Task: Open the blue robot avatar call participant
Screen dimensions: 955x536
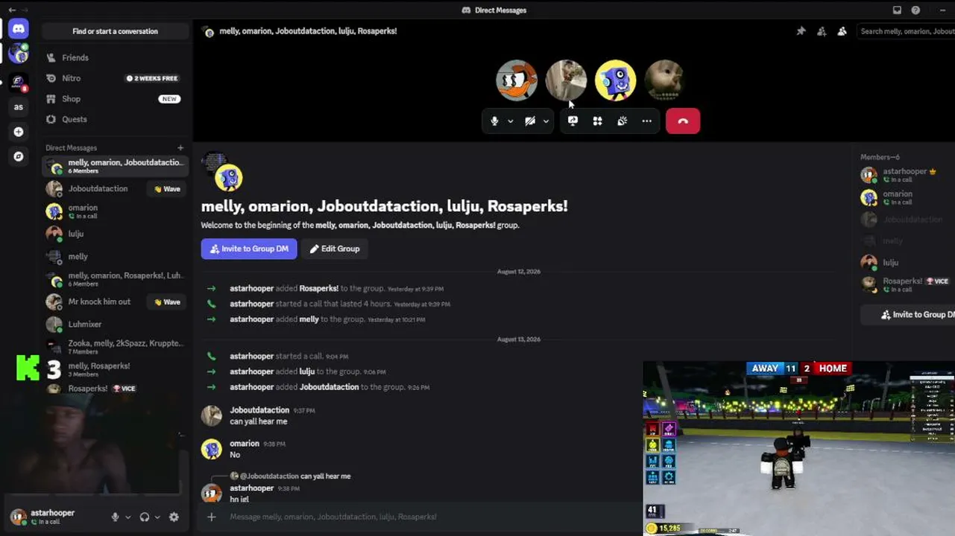Action: [616, 80]
